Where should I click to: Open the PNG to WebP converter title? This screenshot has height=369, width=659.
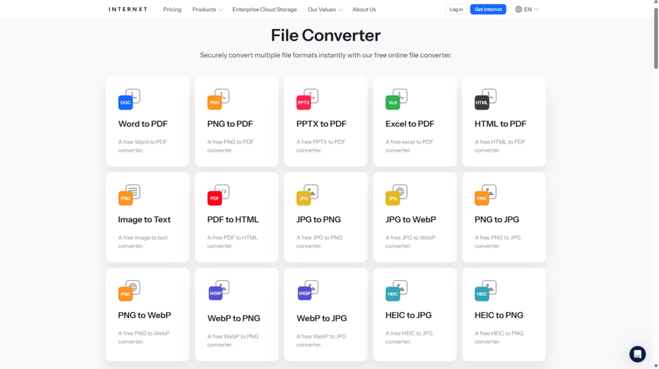click(x=145, y=315)
